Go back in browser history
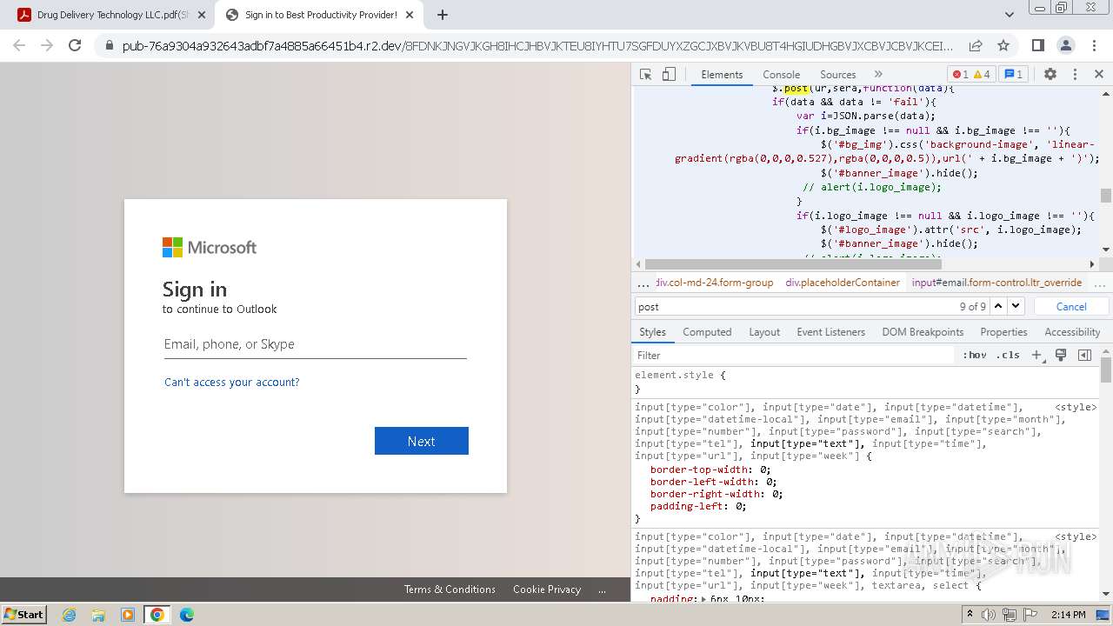Screen dimensions: 1113x626 click(19, 46)
